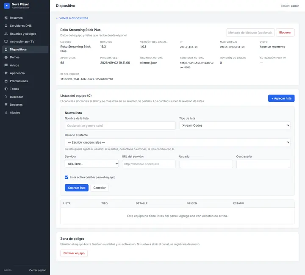Click the Apariencia palette icon
The image size is (305, 275).
6,73
